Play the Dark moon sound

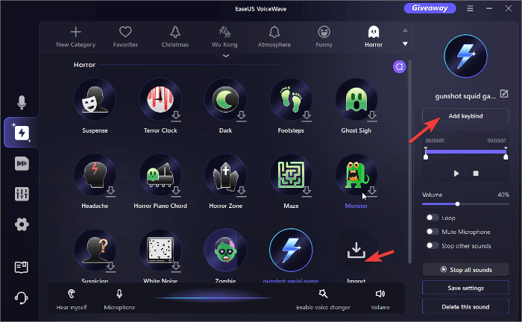point(226,99)
